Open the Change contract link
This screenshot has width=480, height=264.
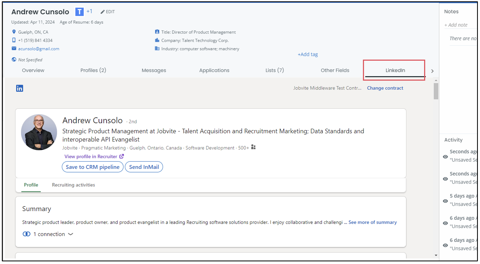pos(385,88)
